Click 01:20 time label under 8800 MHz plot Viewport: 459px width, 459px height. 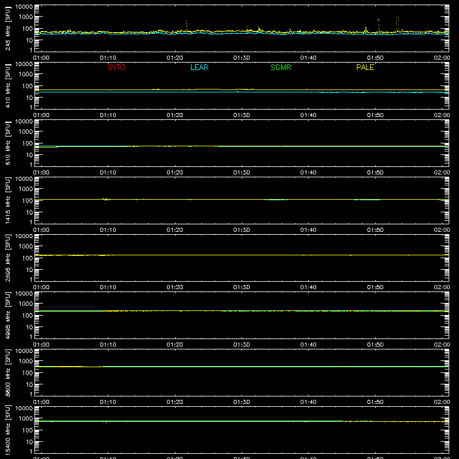[175, 402]
